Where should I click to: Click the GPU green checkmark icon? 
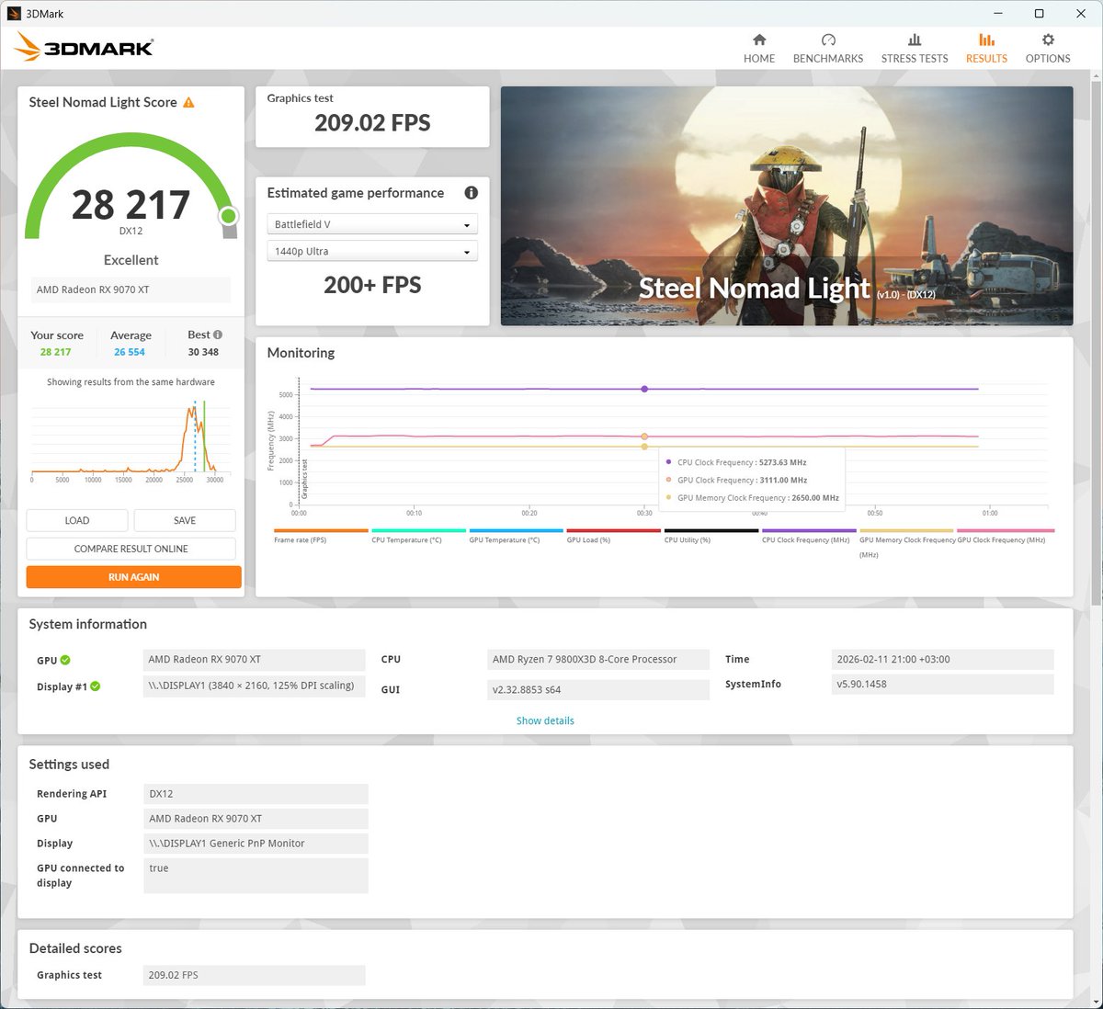point(65,660)
